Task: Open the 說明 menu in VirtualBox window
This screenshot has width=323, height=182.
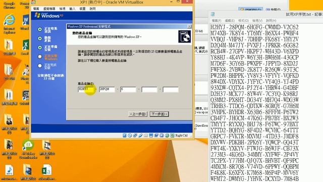Action: pyautogui.click(x=92, y=9)
